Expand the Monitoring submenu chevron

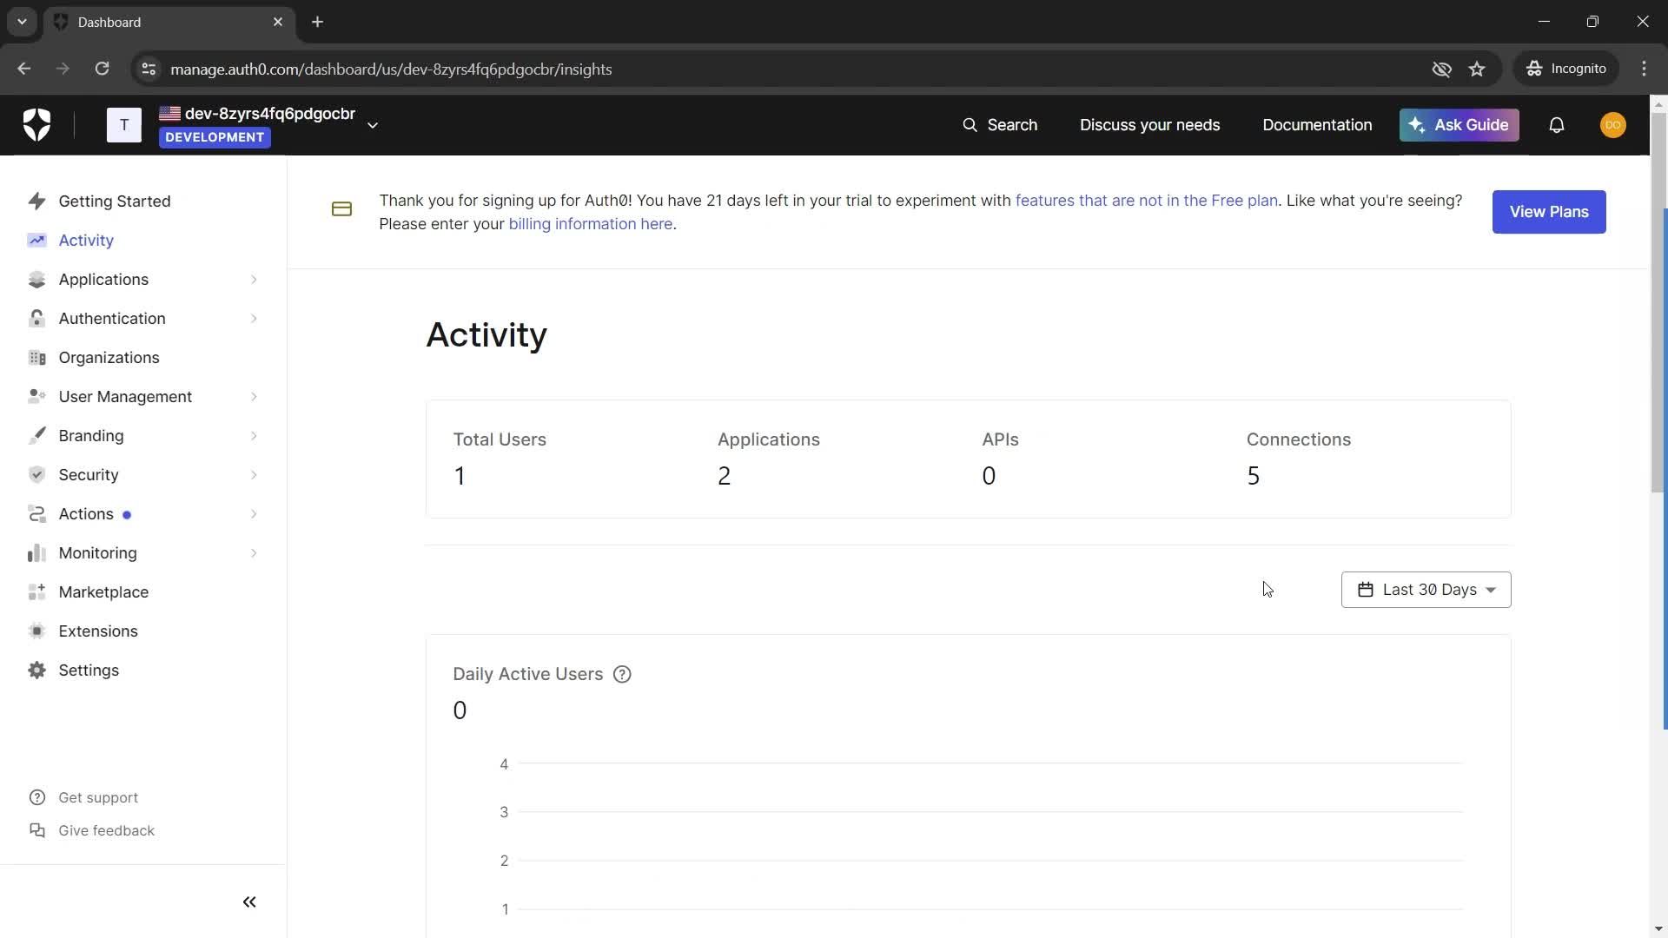(254, 552)
